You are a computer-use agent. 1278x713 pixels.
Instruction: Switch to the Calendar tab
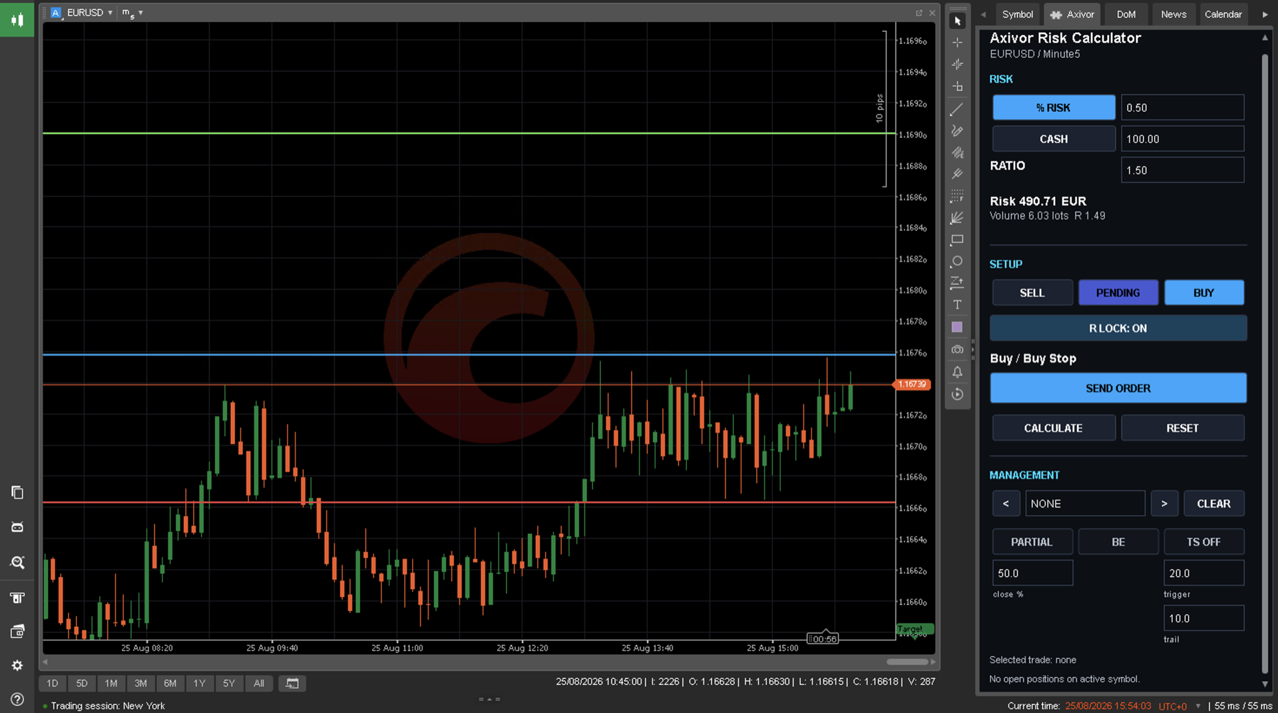click(1223, 14)
